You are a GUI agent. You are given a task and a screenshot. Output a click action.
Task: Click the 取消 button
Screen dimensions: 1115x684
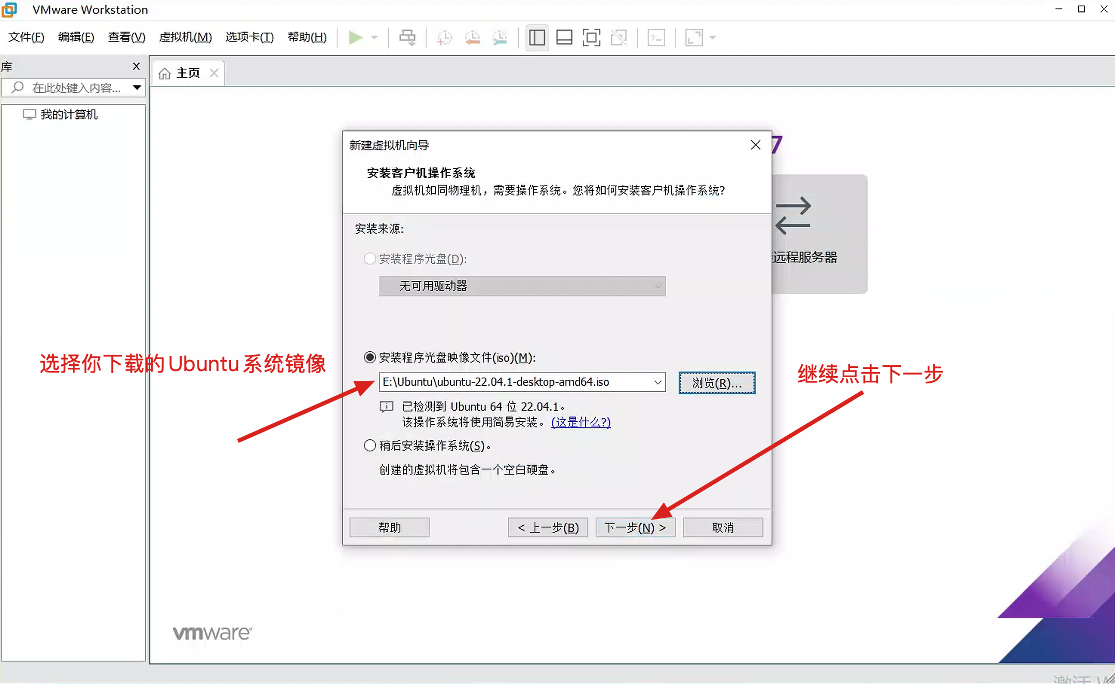723,527
